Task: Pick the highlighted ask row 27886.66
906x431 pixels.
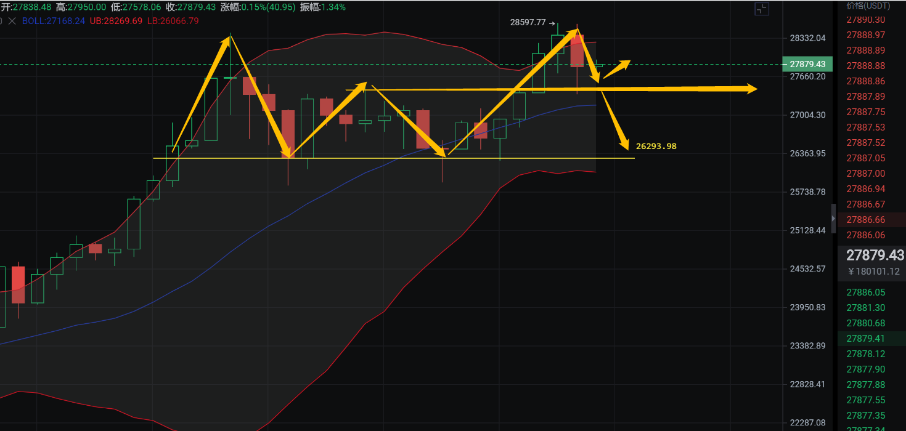Action: 865,220
